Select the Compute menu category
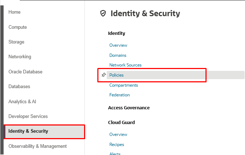245x155 pixels. tap(18, 27)
